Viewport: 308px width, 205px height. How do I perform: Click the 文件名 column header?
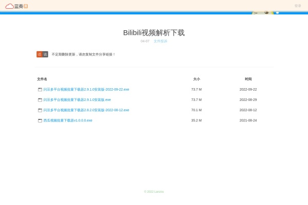(x=42, y=79)
